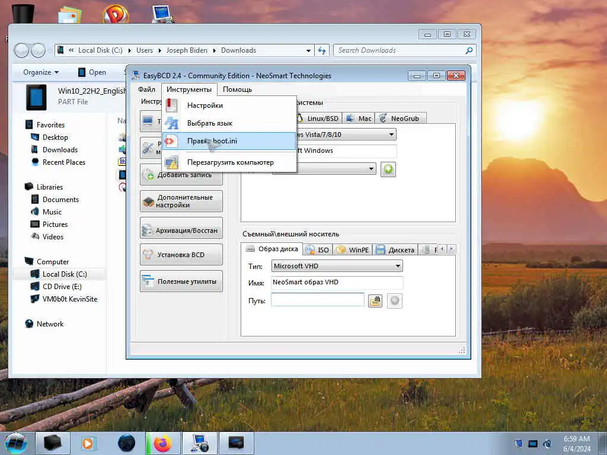Click the media player taskbar icon
Image resolution: width=607 pixels, height=455 pixels.
pos(90,443)
